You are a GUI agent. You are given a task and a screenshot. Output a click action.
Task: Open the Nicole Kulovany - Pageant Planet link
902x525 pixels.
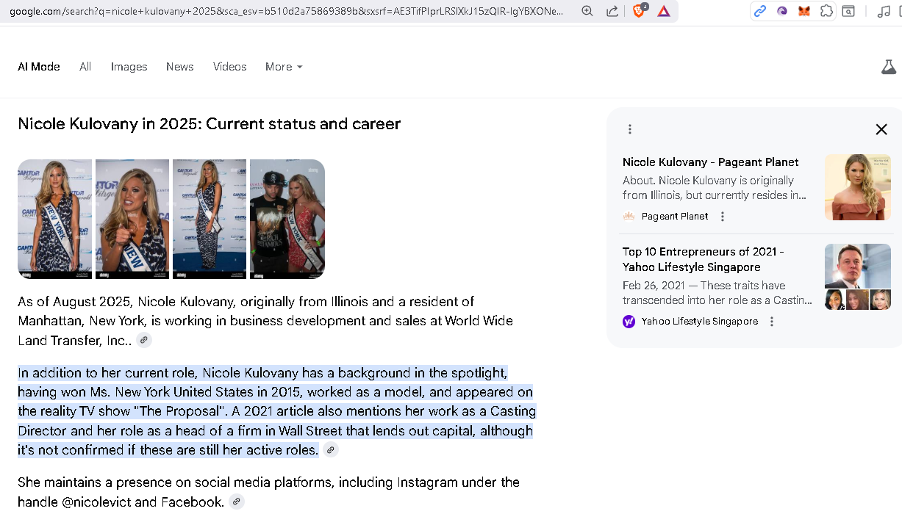[710, 162]
